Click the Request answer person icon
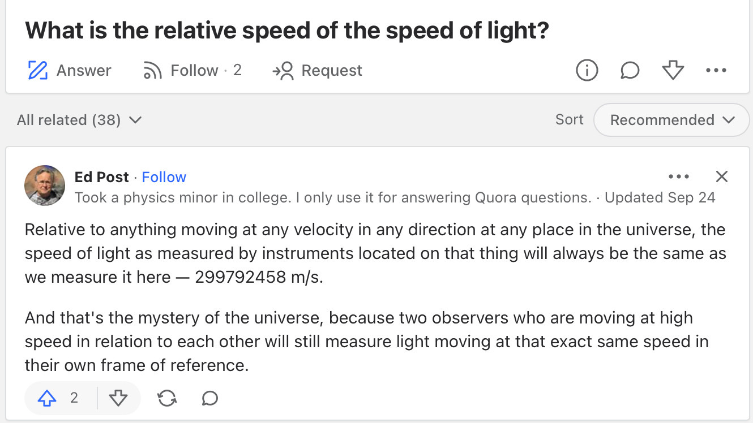Image resolution: width=753 pixels, height=423 pixels. [x=284, y=71]
